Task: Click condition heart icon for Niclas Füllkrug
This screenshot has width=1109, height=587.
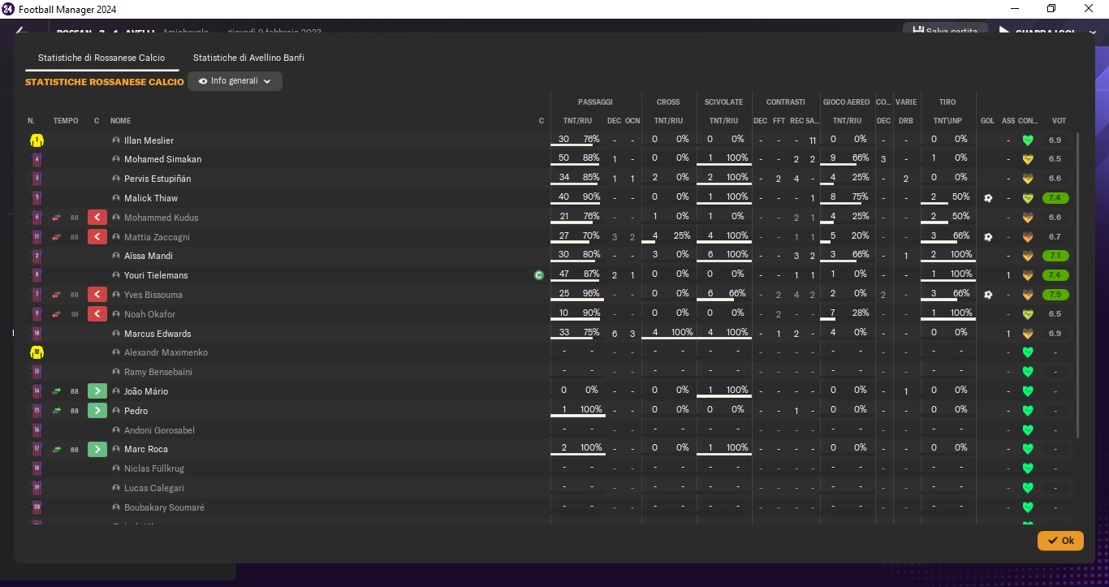Action: tap(1028, 468)
